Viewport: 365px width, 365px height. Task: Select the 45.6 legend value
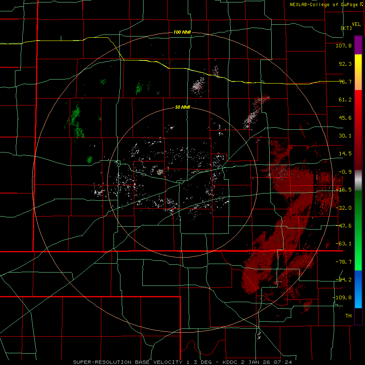pyautogui.click(x=345, y=118)
